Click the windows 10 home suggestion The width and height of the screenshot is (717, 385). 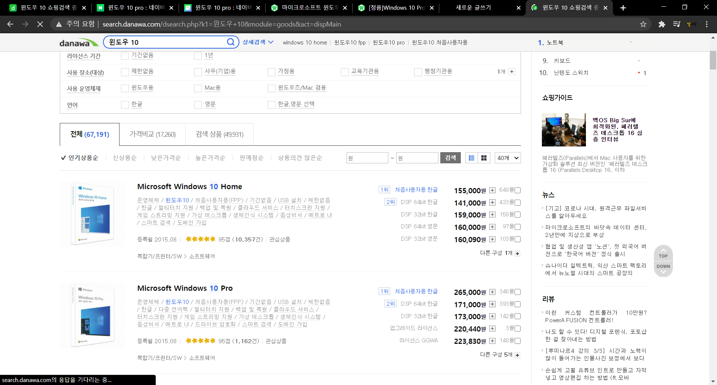click(x=305, y=43)
